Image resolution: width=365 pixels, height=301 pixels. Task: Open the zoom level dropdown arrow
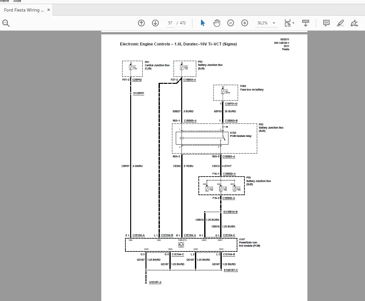[x=274, y=23]
